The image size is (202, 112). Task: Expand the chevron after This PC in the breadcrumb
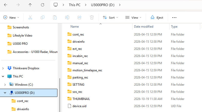click(86, 5)
